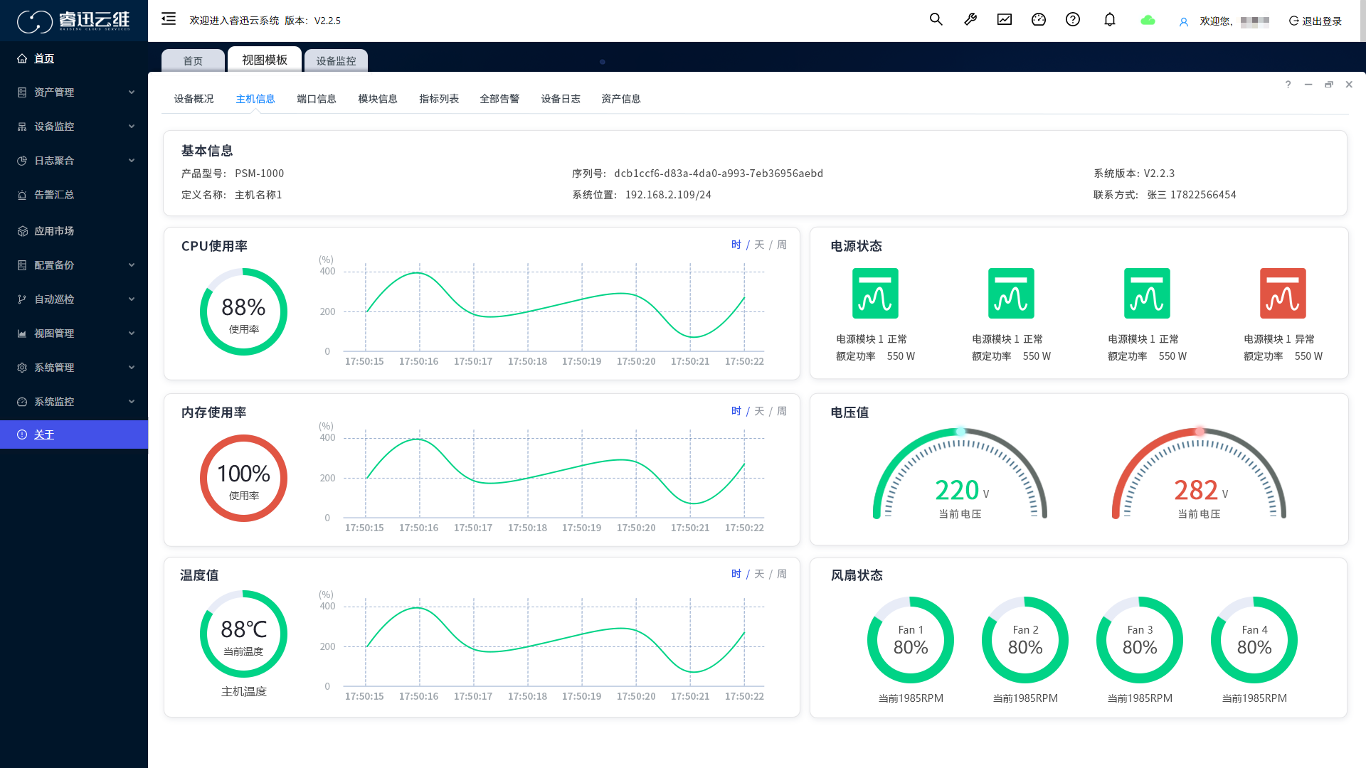Click the 日志聚合 sidebar icon
The image size is (1366, 768).
(x=22, y=161)
